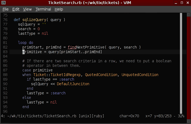Viewport: 191px width, 124px height.
Task: Click 'UnquotedCondition' on line 88
Action: click(140, 75)
